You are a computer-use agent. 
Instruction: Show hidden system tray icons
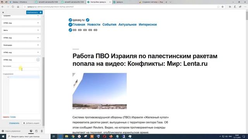point(220,136)
